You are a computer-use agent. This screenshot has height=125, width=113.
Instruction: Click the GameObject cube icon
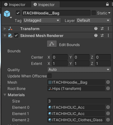(x=7, y=14)
